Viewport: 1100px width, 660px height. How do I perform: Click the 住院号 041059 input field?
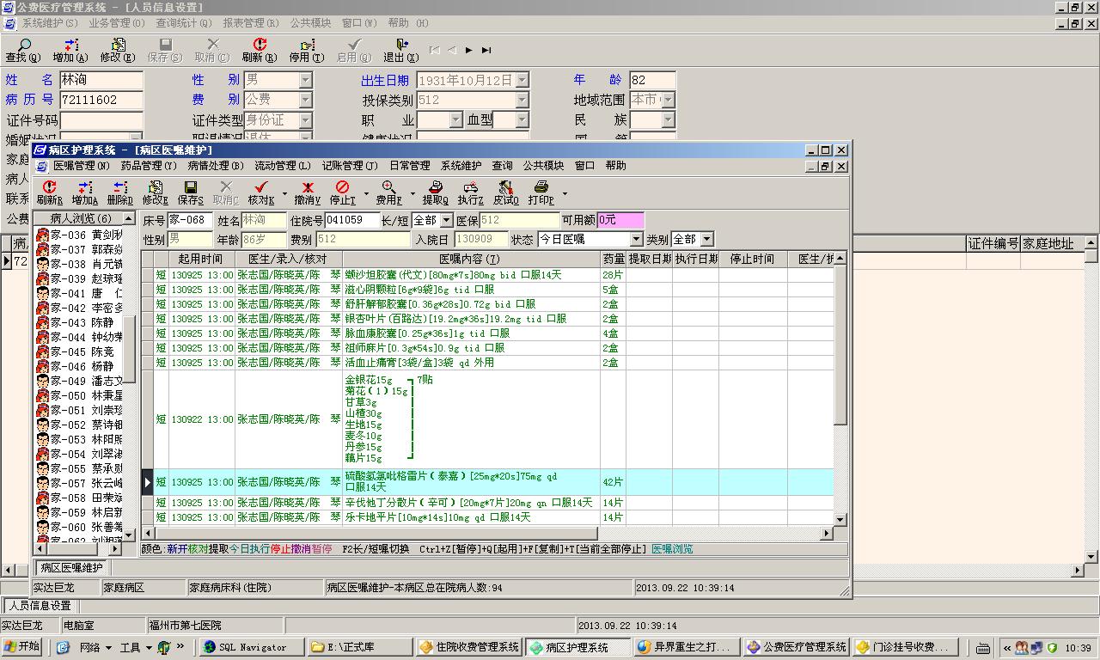pyautogui.click(x=352, y=221)
